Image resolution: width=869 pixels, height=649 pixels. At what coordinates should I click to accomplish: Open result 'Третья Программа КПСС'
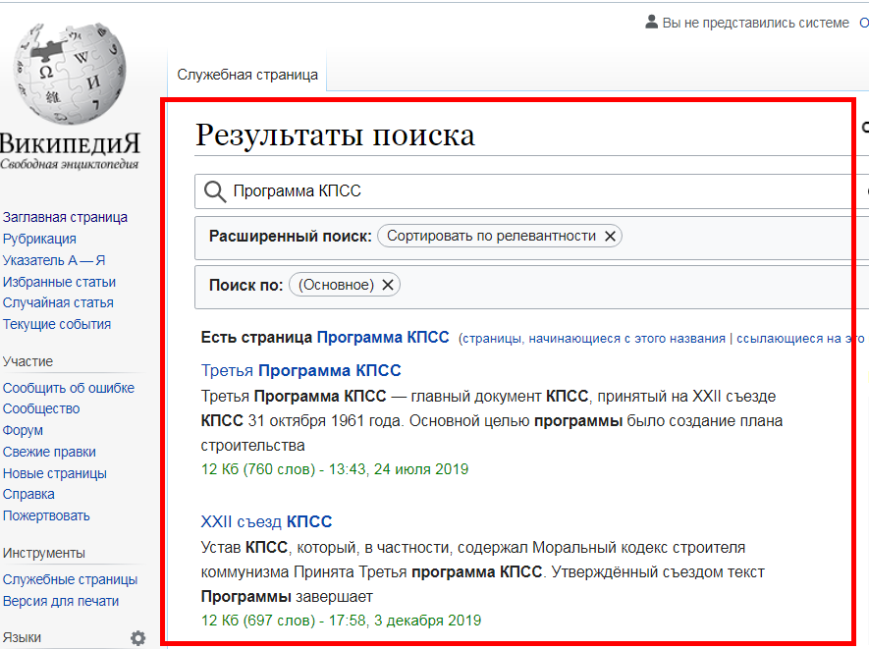pyautogui.click(x=300, y=370)
